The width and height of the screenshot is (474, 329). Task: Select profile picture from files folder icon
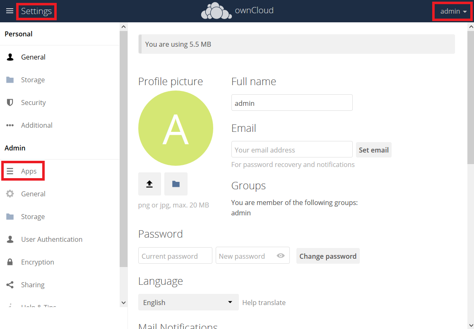pyautogui.click(x=176, y=184)
